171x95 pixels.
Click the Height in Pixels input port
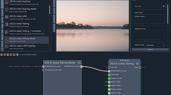click(109, 86)
